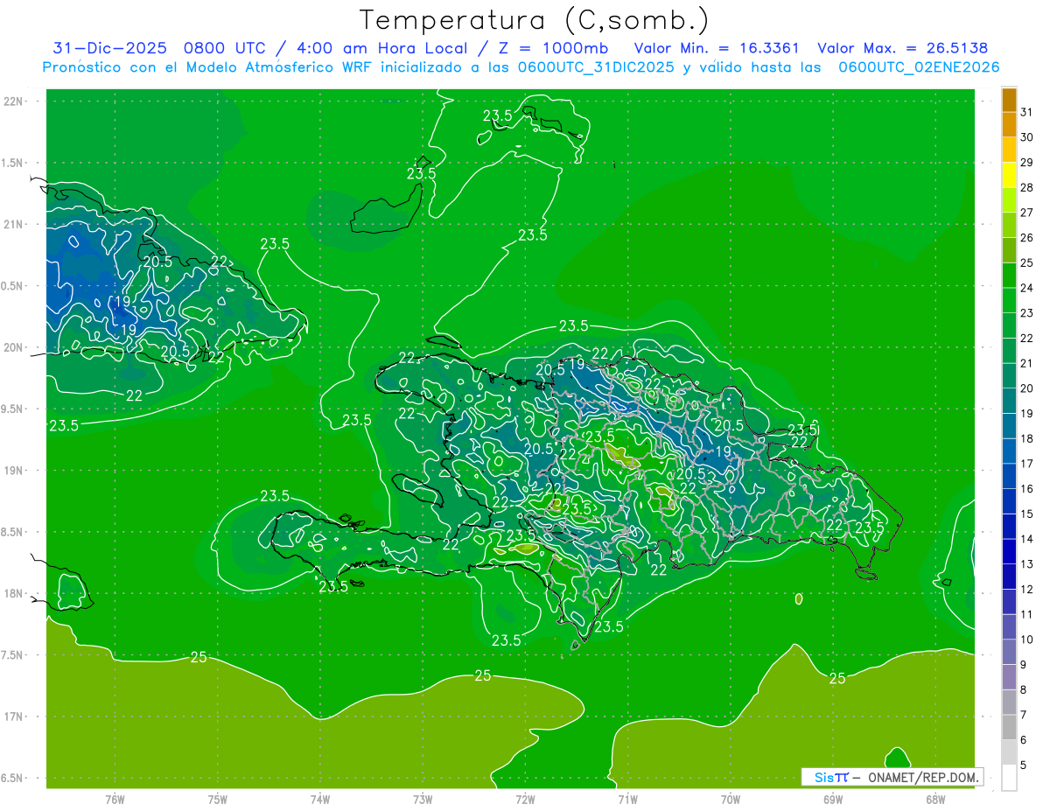Screen dimensions: 1050x811
Task: Click the title "Temperatura (C,somb.)"
Action: (x=534, y=20)
